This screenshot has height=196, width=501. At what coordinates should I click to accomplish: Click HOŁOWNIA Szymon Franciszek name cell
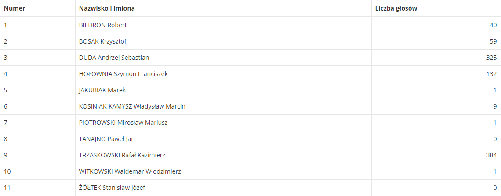123,74
